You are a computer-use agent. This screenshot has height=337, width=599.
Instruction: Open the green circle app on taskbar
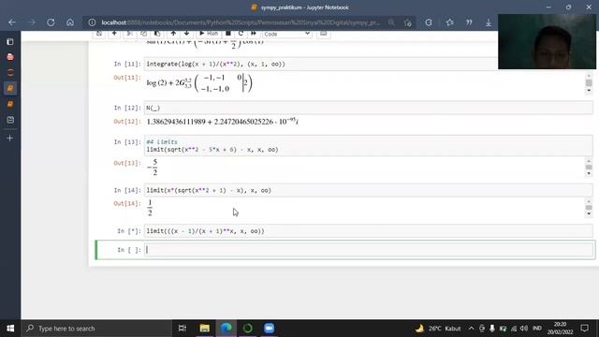click(247, 329)
